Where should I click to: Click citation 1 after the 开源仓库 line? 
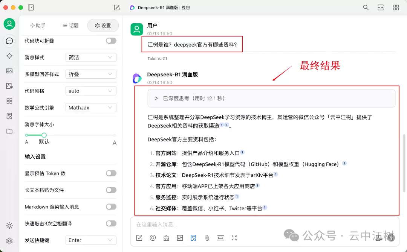[344, 163]
